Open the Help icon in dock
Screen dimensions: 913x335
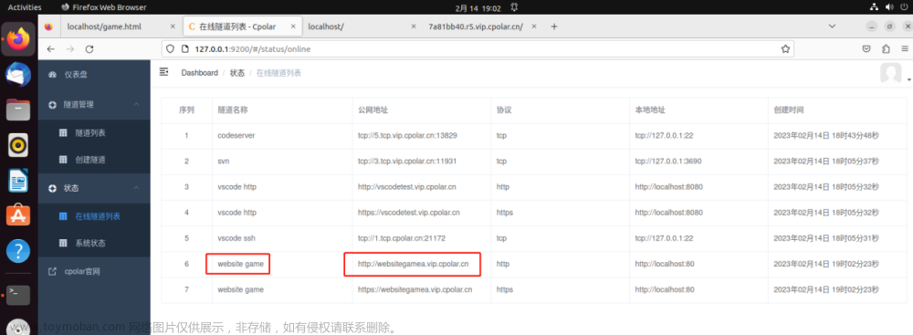coord(18,251)
